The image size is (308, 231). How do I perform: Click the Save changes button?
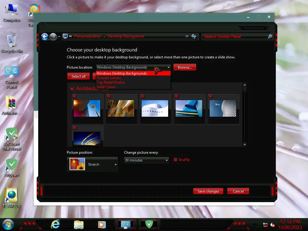click(208, 191)
